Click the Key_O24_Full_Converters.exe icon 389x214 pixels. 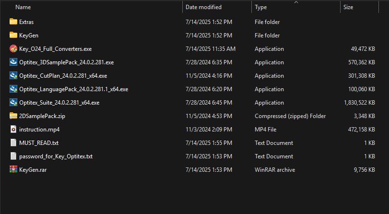coord(13,48)
